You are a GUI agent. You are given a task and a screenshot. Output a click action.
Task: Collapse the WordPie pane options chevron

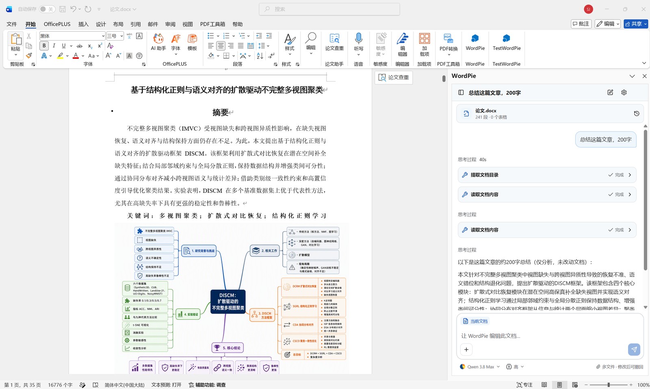pos(632,76)
